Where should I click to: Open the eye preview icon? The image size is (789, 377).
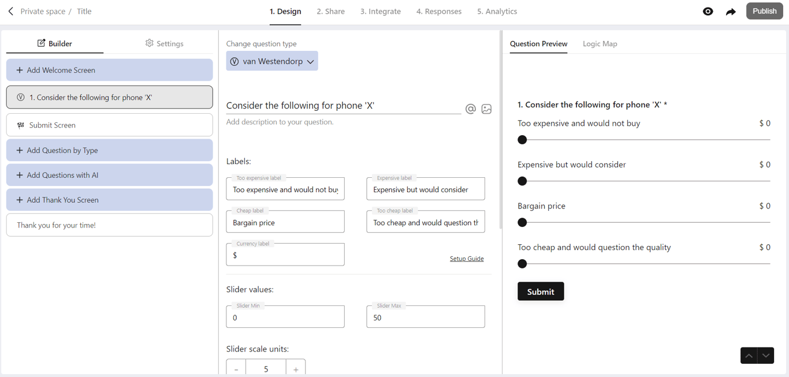pyautogui.click(x=708, y=12)
